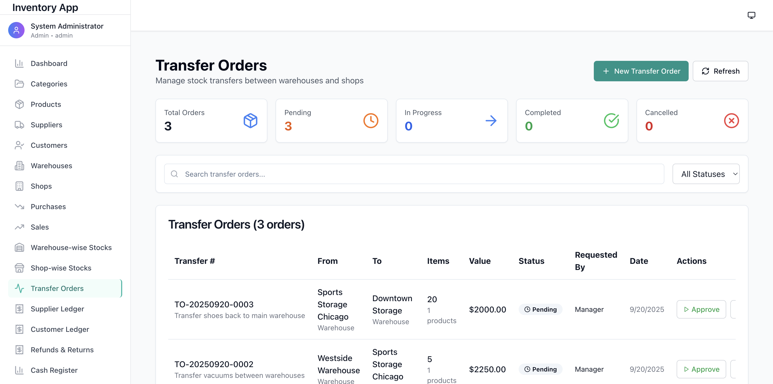773x384 pixels.
Task: Click the $2000.00 value cell
Action: (487, 309)
